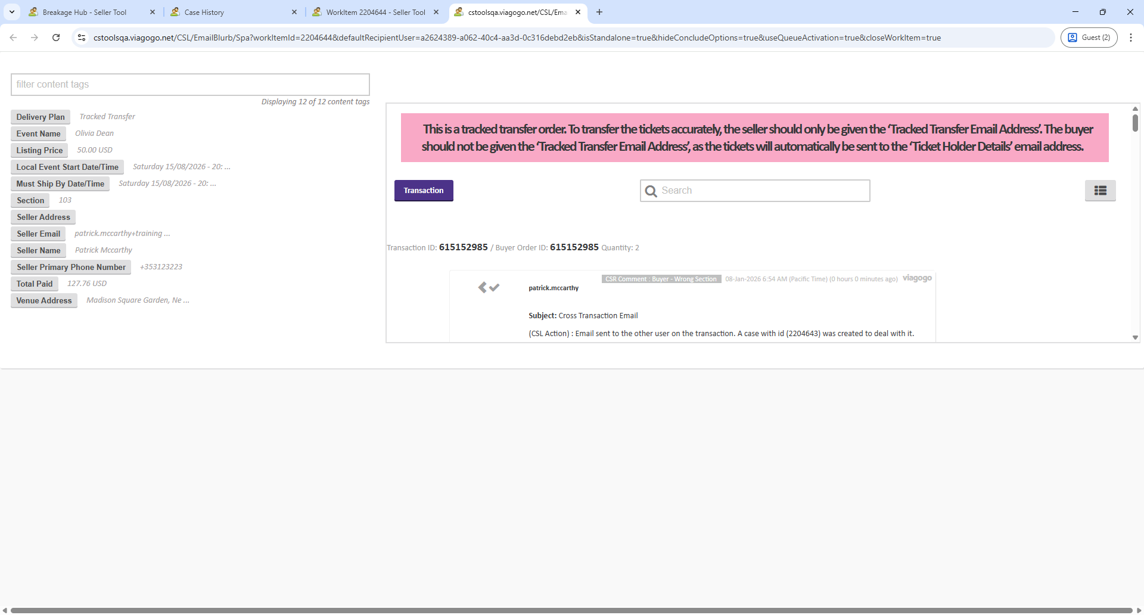Select the Delivery Plan content tag
The height and width of the screenshot is (615, 1144).
(x=41, y=117)
